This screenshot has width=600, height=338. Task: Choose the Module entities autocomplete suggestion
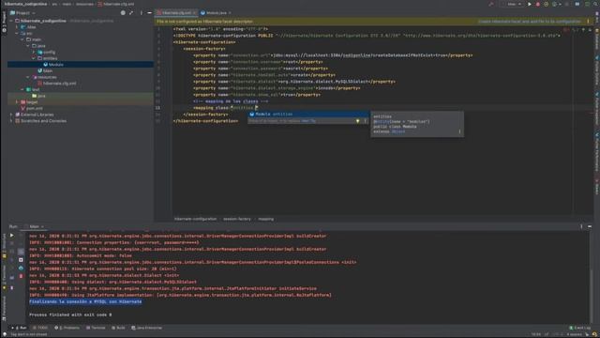click(x=308, y=114)
